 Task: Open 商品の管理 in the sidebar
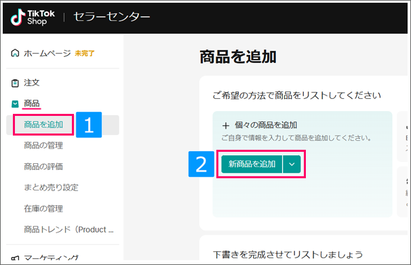[43, 146]
